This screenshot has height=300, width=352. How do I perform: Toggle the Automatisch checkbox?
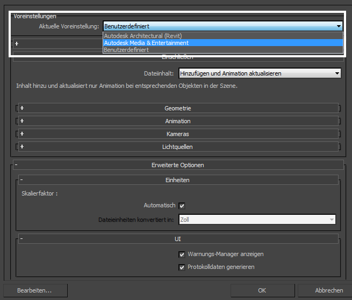point(182,206)
